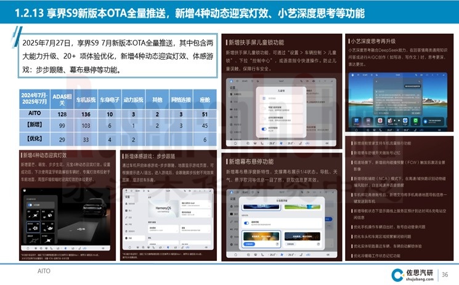Click the HarmonyOS banner card

tap(163, 209)
